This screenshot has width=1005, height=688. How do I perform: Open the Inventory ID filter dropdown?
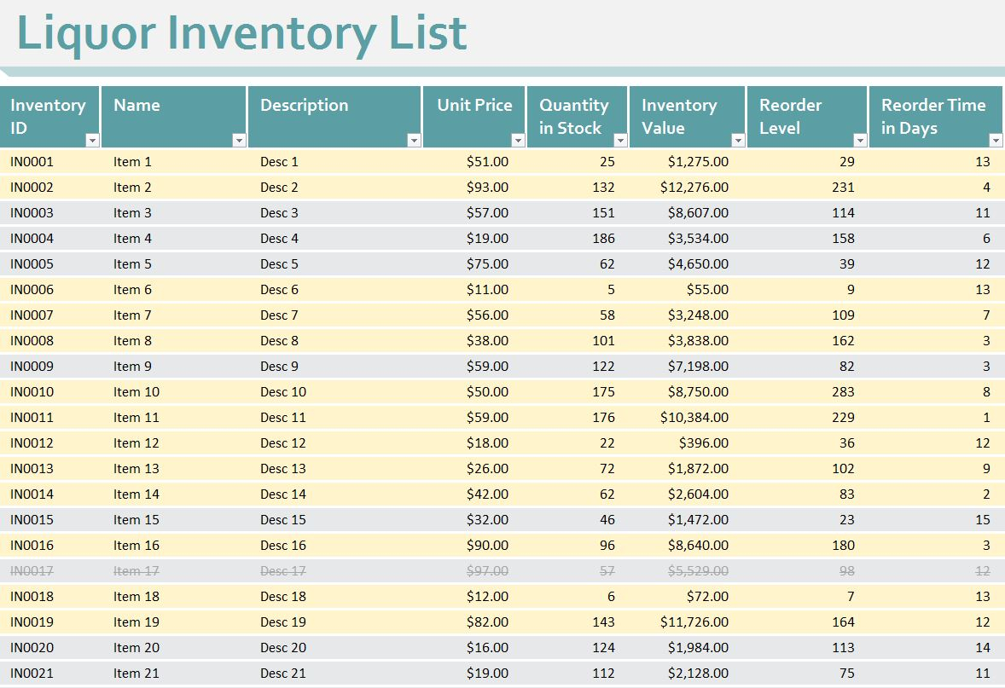click(x=92, y=141)
